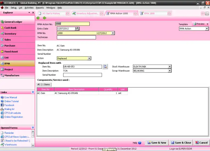The height and width of the screenshot is (151, 210).
Task: Close the Inventory Adjustment tab
Action: point(101,13)
